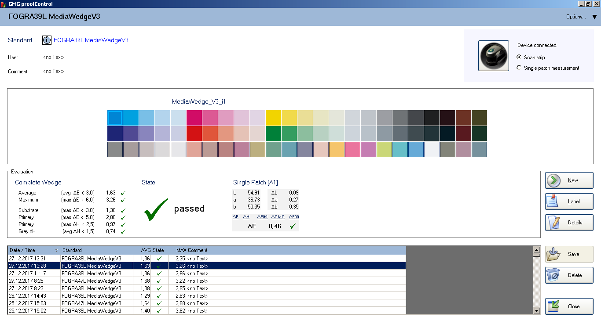Select the highlighted cyan patch A1
This screenshot has width=601, height=324.
pos(115,118)
